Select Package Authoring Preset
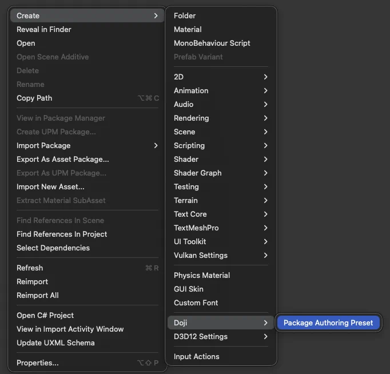 tap(328, 323)
